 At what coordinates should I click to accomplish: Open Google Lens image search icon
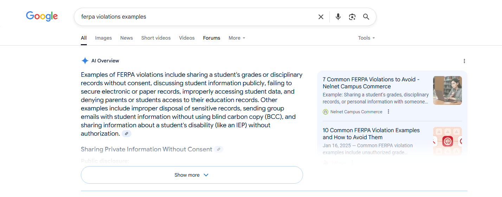click(x=352, y=17)
